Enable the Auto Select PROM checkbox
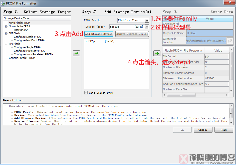Image resolution: width=236 pixels, height=165 pixels. [86, 93]
